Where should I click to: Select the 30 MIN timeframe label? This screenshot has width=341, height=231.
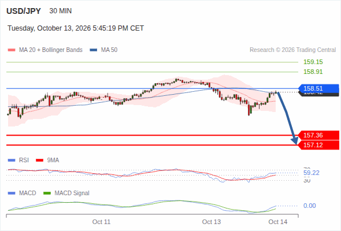pyautogui.click(x=61, y=11)
